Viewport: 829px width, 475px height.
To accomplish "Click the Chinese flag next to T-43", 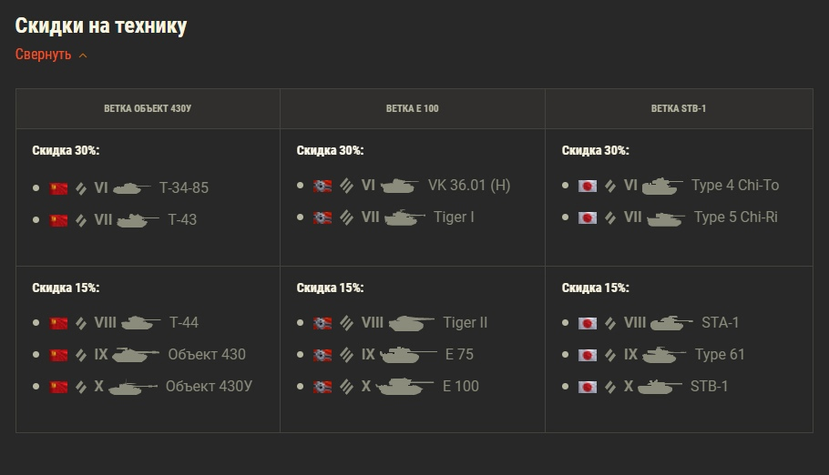I will click(x=58, y=220).
